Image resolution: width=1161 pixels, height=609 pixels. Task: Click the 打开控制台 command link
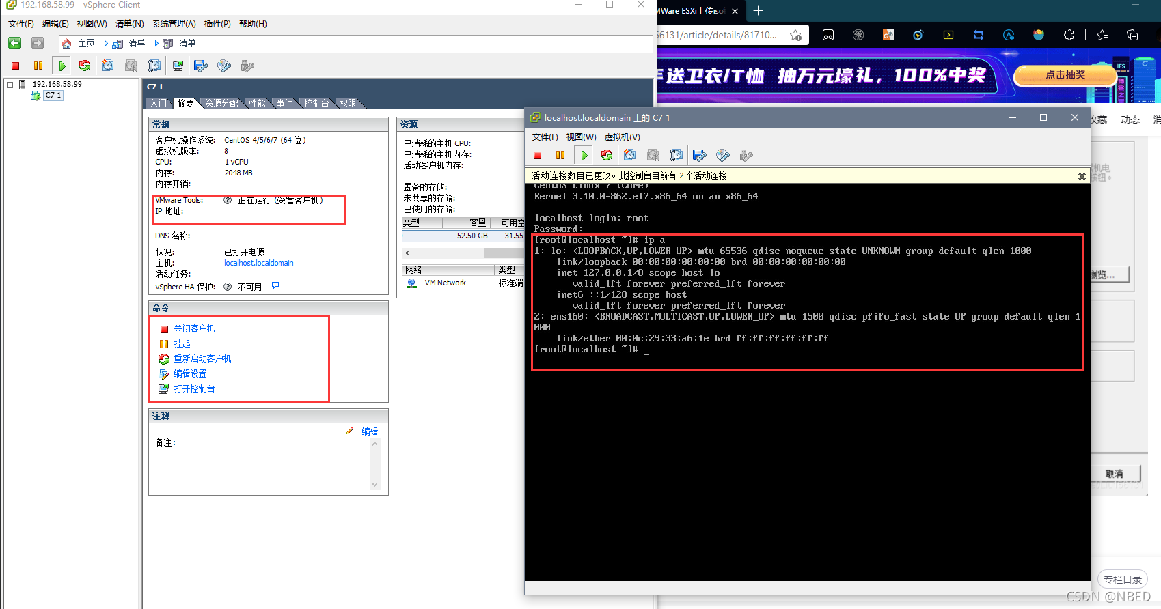[194, 389]
